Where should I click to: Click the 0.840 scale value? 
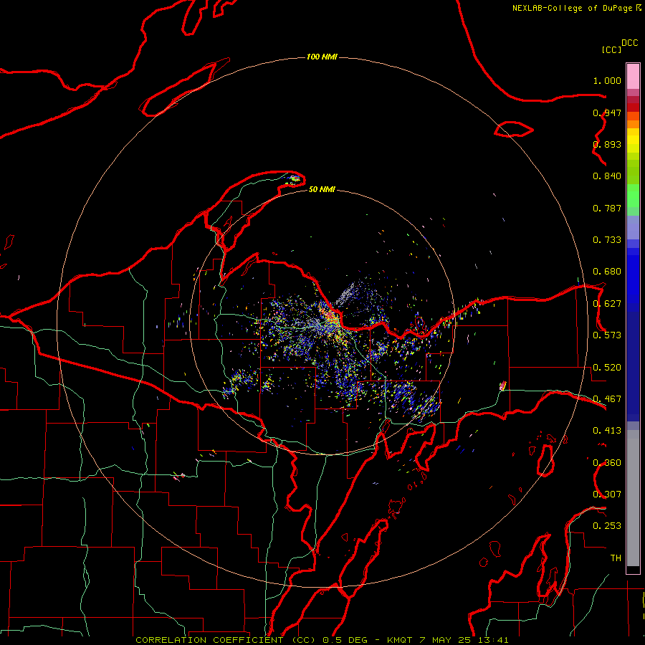[x=607, y=176]
